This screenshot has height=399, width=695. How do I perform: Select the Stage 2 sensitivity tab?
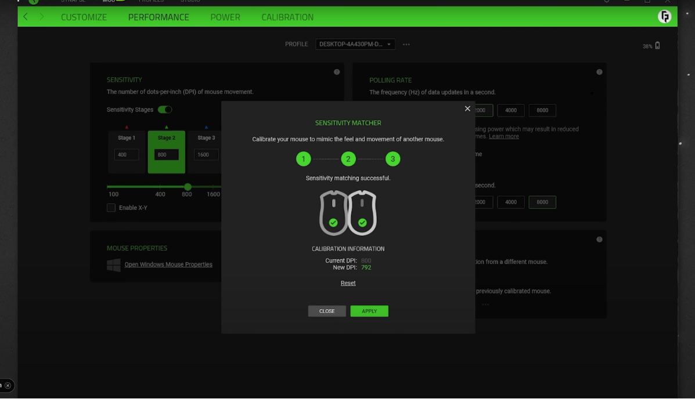click(x=167, y=138)
